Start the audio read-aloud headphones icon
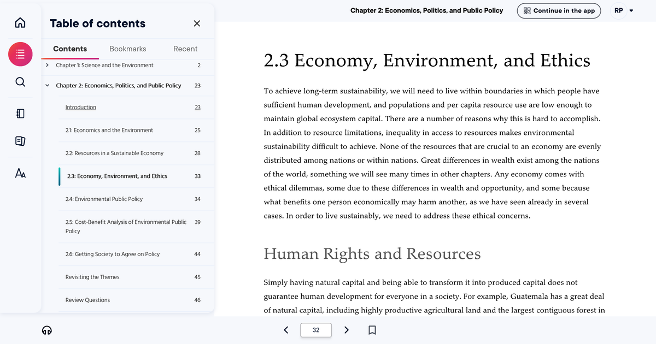 47,330
